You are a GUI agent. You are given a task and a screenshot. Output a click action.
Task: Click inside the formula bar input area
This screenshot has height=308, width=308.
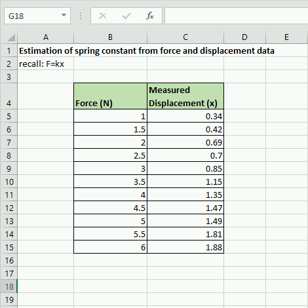pos(237,16)
